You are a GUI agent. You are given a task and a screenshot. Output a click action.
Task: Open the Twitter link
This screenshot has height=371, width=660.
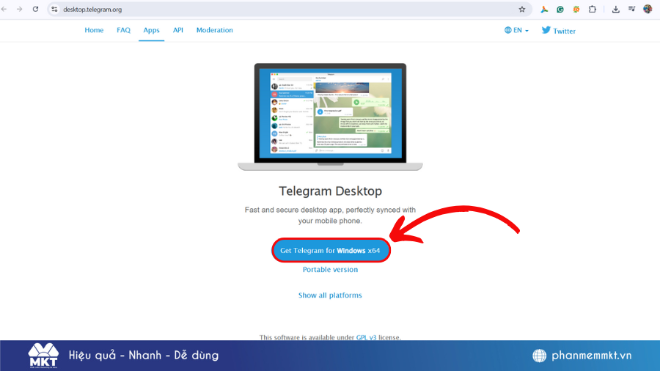coord(559,31)
